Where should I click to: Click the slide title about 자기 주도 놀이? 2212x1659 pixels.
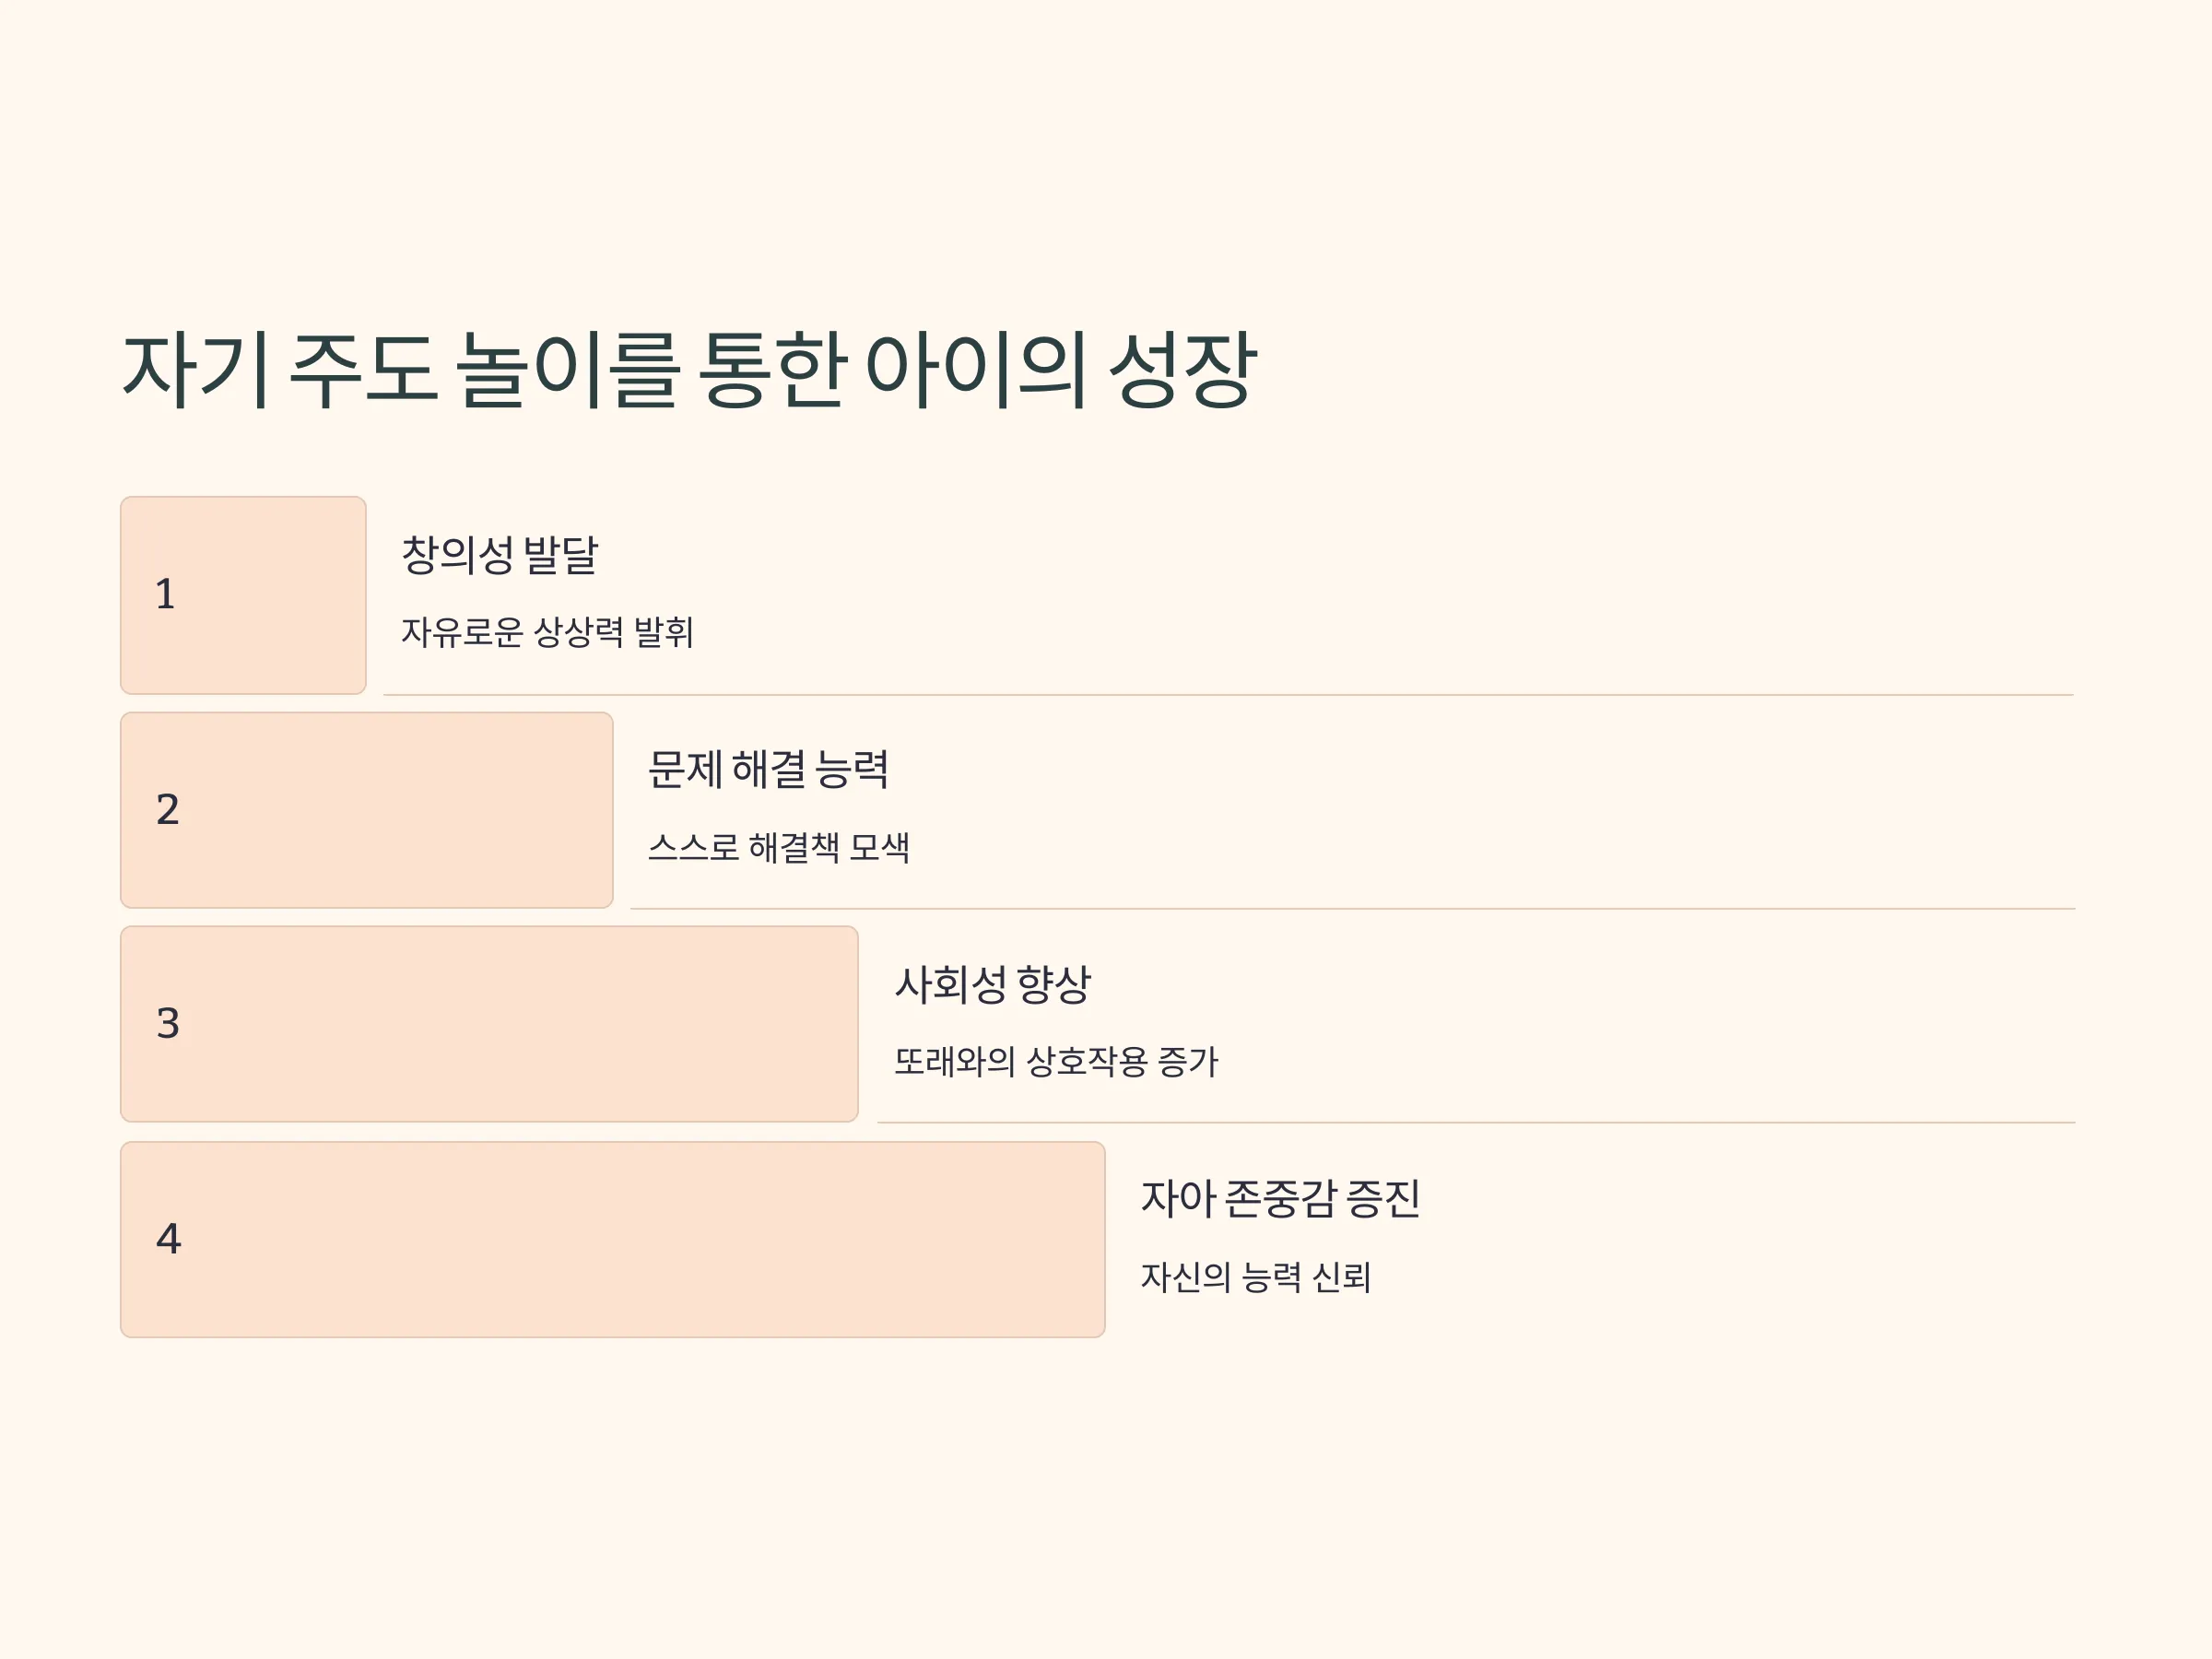(689, 370)
